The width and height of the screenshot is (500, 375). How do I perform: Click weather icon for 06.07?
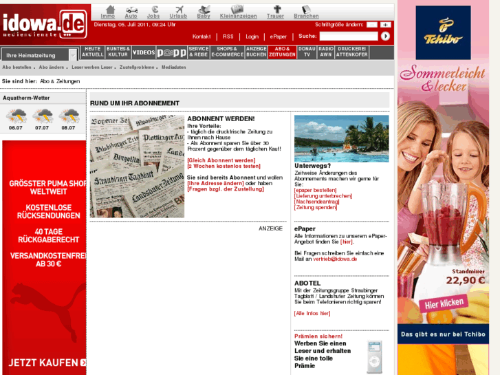[x=16, y=116]
